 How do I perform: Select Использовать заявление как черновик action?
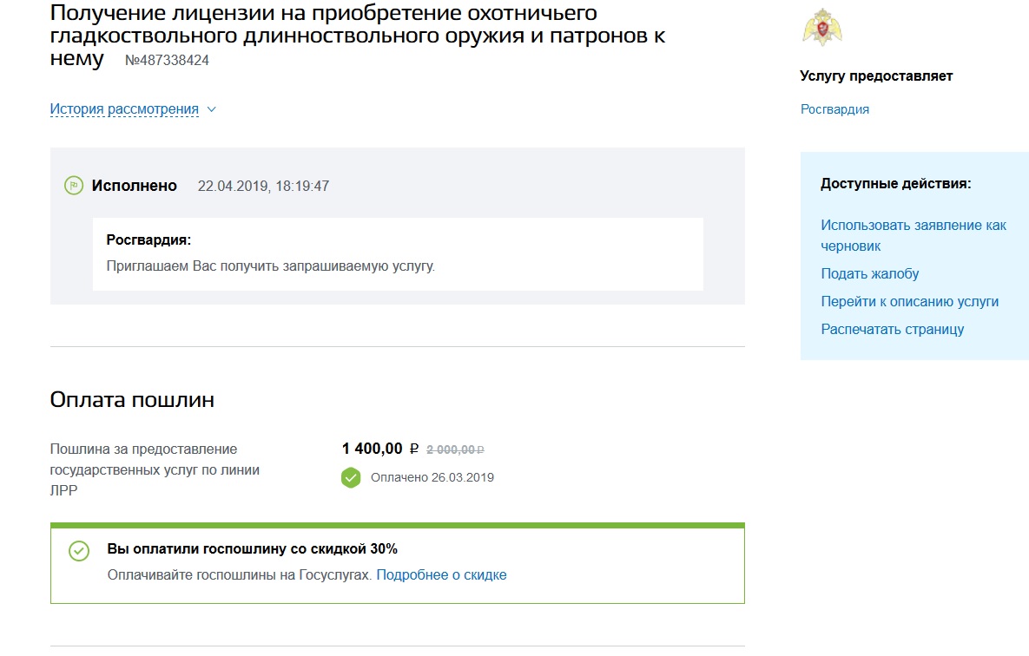913,235
